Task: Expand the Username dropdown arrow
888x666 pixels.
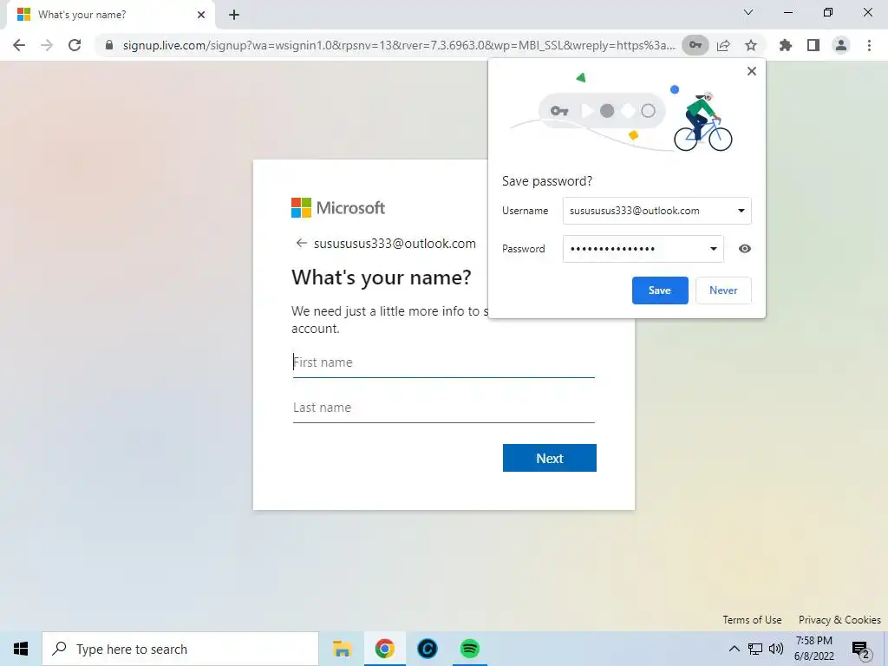Action: point(741,211)
